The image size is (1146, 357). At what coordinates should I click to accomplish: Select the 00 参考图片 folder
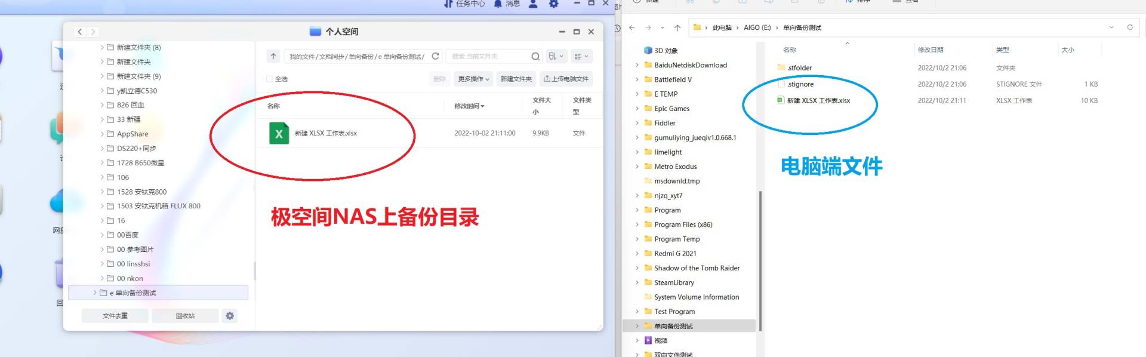[135, 250]
